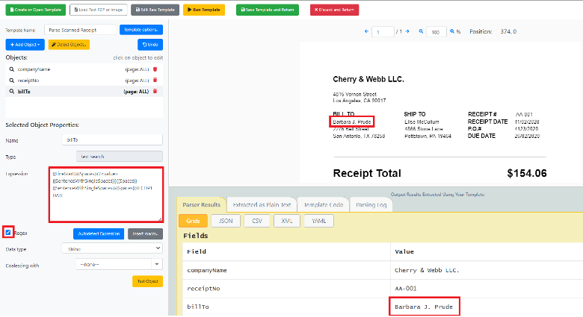Show results in JSON format

(x=225, y=221)
